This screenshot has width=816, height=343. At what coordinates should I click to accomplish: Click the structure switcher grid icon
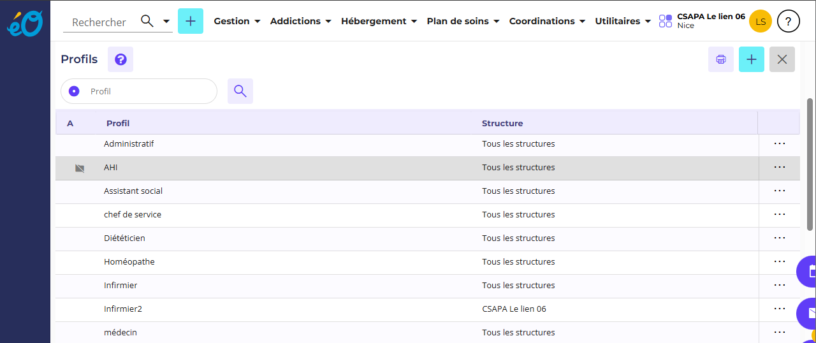(x=666, y=21)
